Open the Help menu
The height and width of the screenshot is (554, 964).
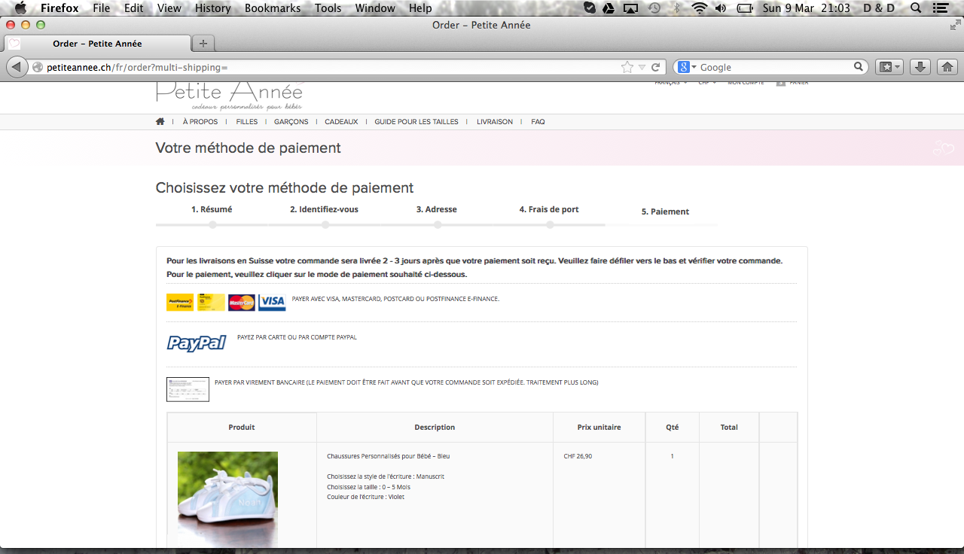(x=420, y=8)
